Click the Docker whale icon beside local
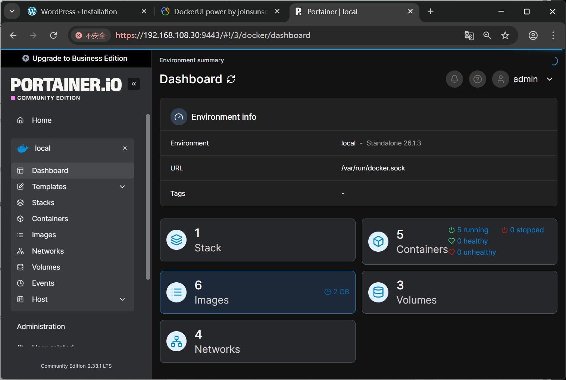The image size is (566, 380). pos(23,148)
